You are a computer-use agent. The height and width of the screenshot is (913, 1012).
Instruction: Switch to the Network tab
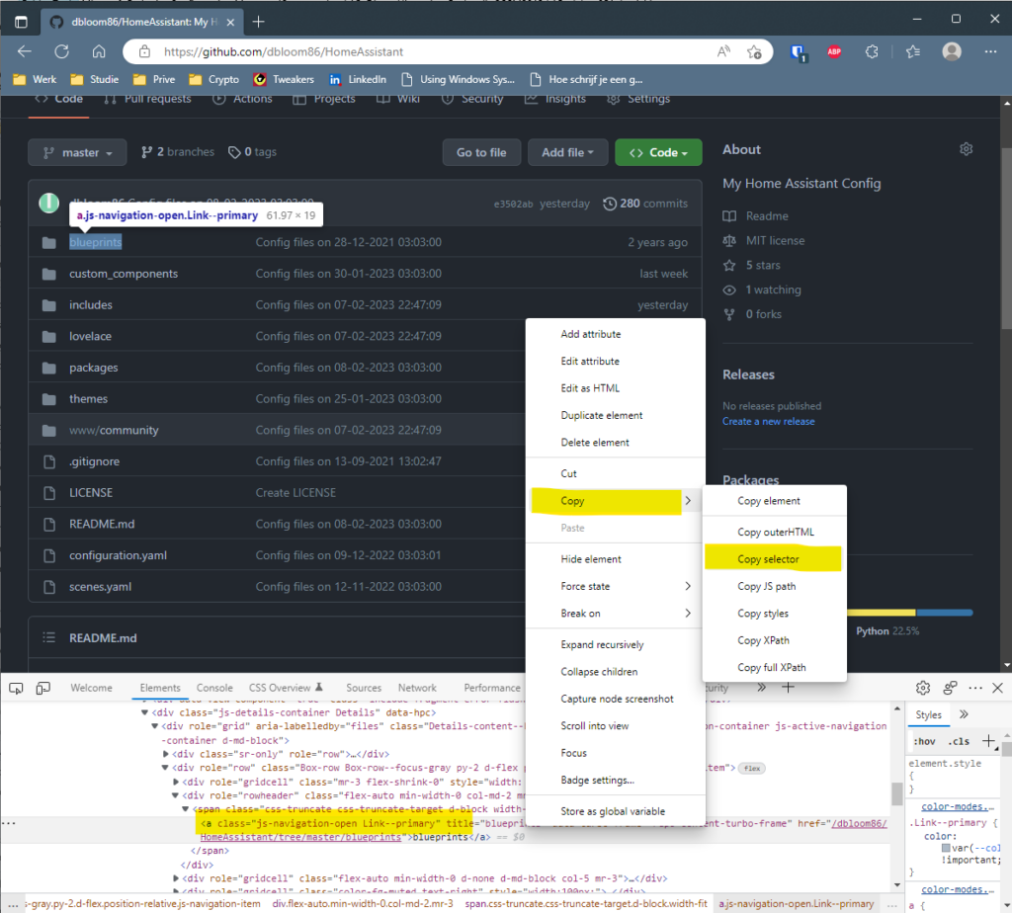click(417, 688)
